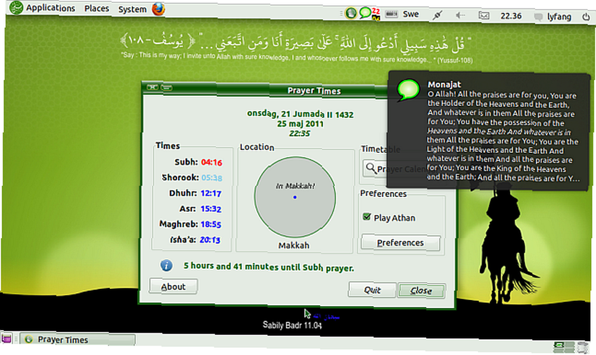
Task: Click the About button
Action: (173, 287)
